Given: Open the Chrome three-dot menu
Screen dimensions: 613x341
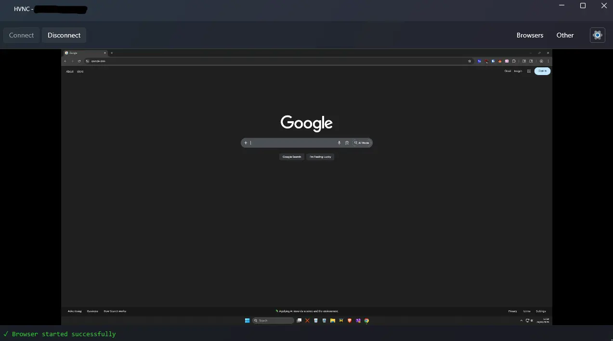Looking at the screenshot, I should point(548,61).
